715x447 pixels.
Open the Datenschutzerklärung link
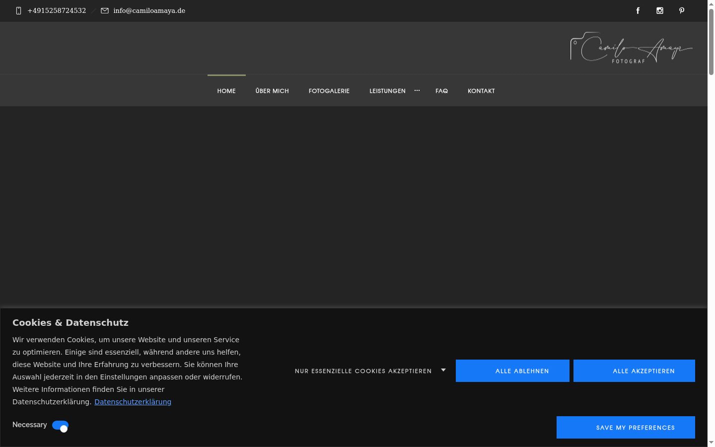[x=133, y=402]
